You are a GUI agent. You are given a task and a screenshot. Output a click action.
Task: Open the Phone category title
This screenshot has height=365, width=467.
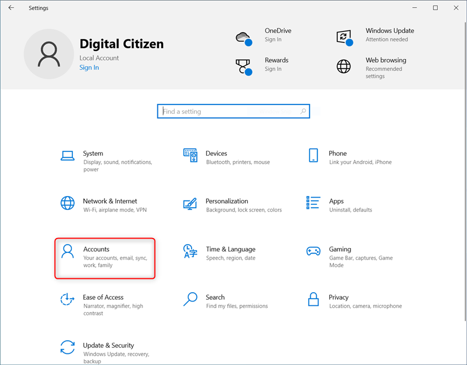(x=337, y=154)
